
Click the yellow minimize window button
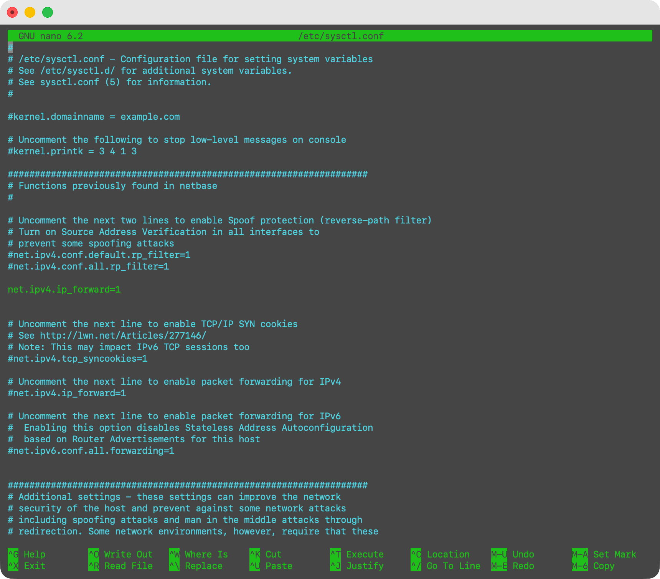(30, 12)
